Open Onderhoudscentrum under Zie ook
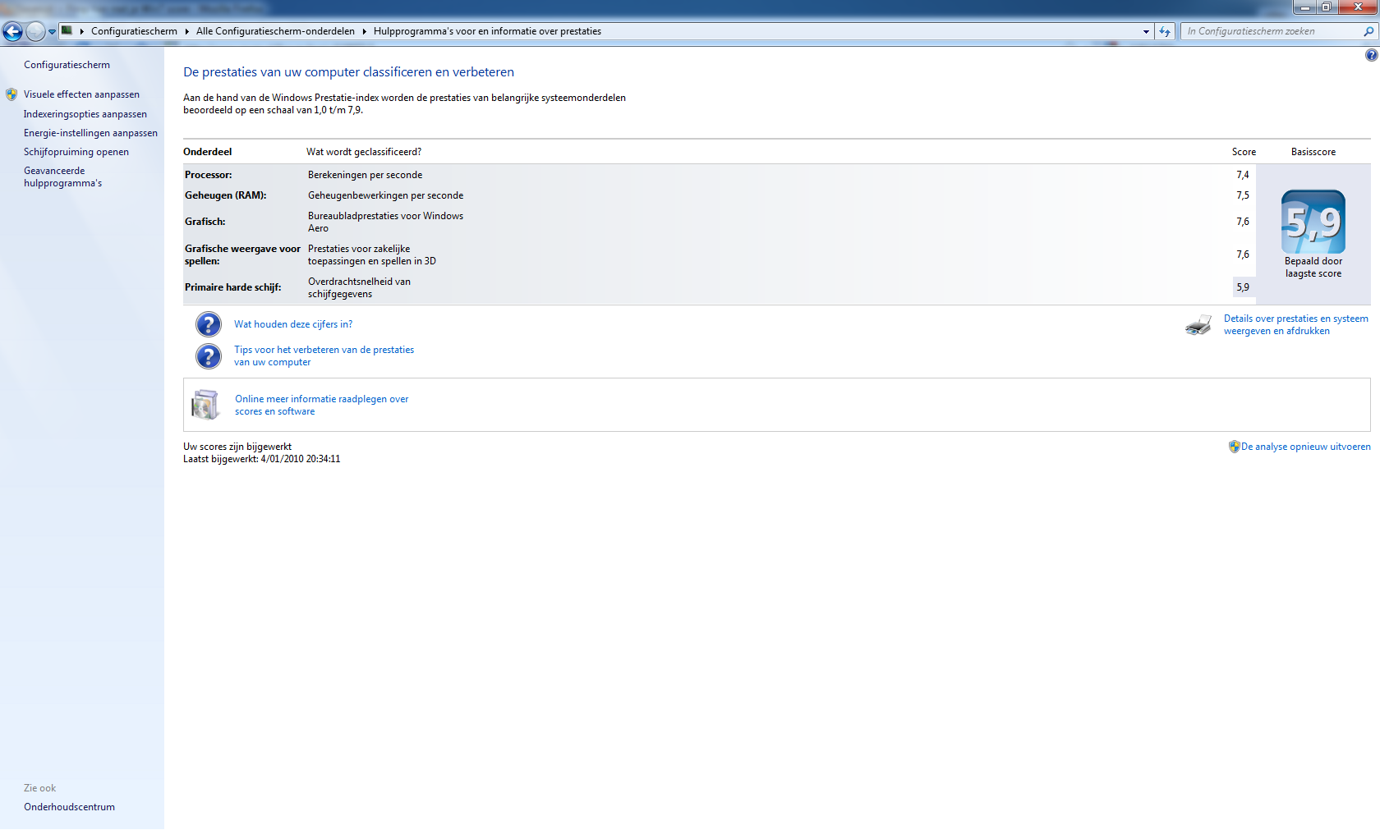This screenshot has height=830, width=1380. (x=69, y=807)
